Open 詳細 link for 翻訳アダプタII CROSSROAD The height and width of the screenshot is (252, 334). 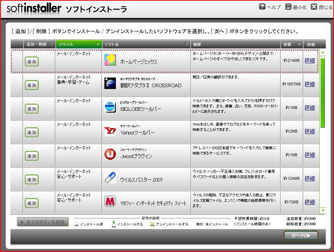point(310,84)
